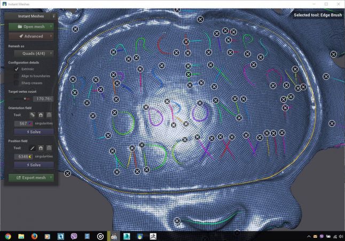
Task: Open the Export mesh popup
Action: pyautogui.click(x=31, y=178)
